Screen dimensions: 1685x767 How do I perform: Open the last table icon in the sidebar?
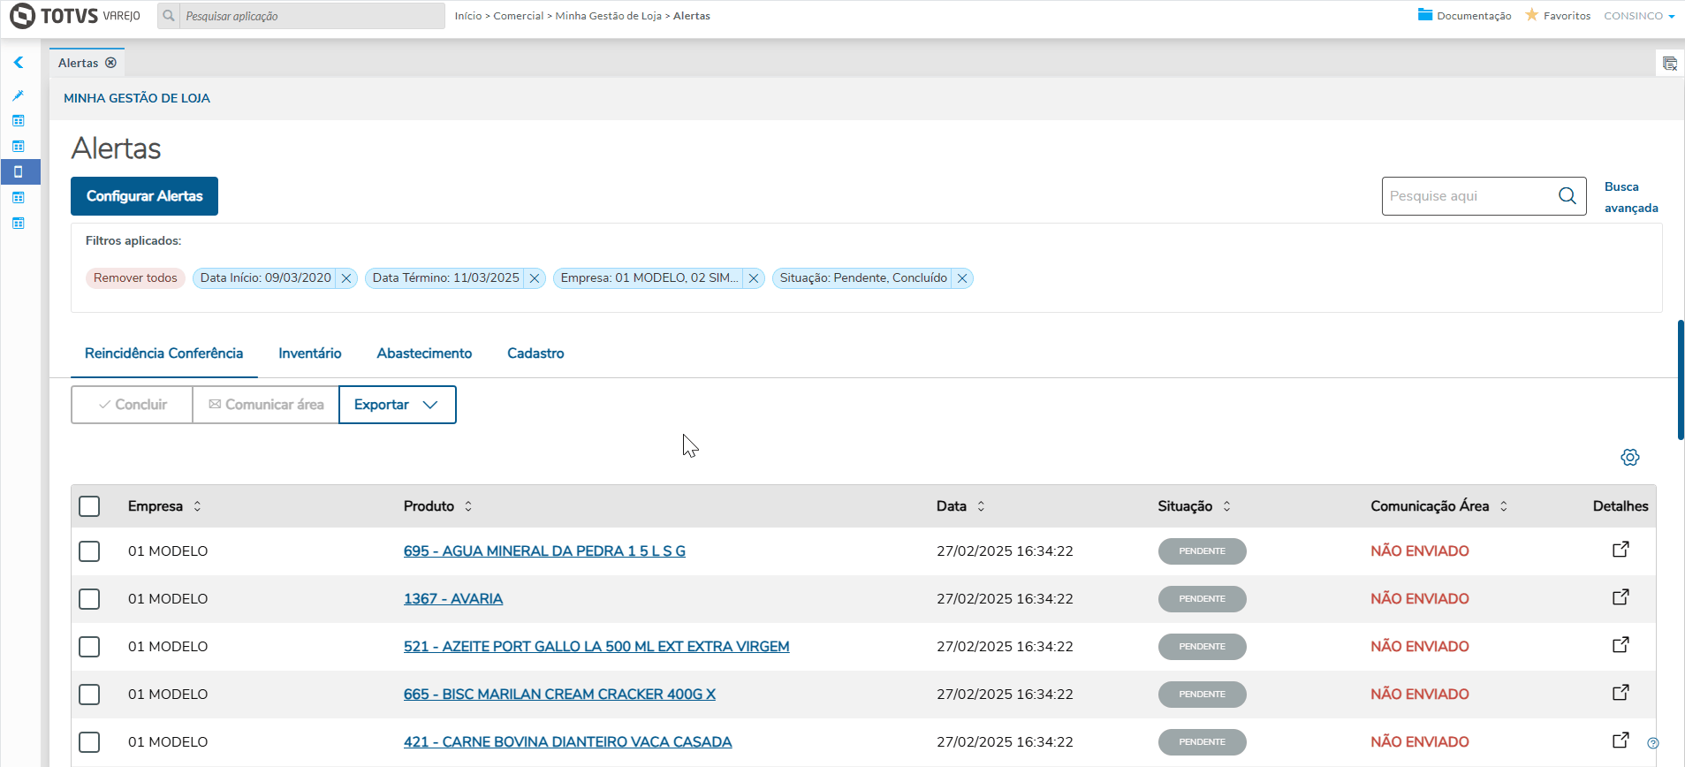[x=19, y=224]
